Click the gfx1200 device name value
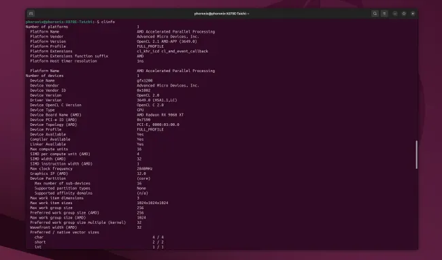This screenshot has width=442, height=260. (x=145, y=80)
